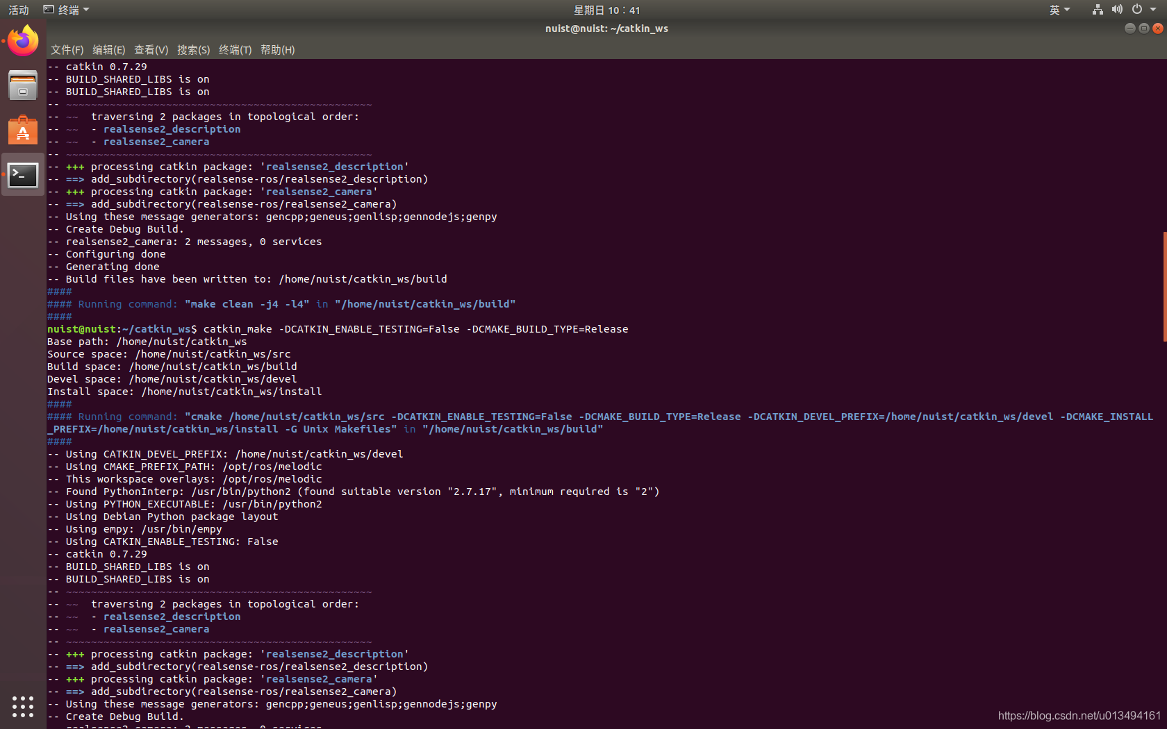Click "Base path: /home/nuist/catkin_ws" line
This screenshot has width=1167, height=729.
(x=147, y=342)
